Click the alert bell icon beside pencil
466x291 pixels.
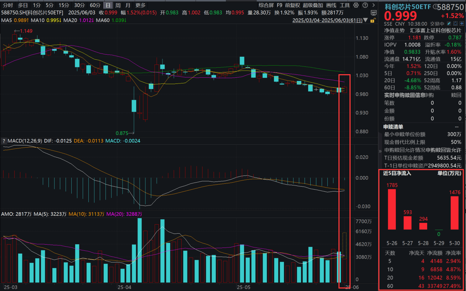click(455, 24)
